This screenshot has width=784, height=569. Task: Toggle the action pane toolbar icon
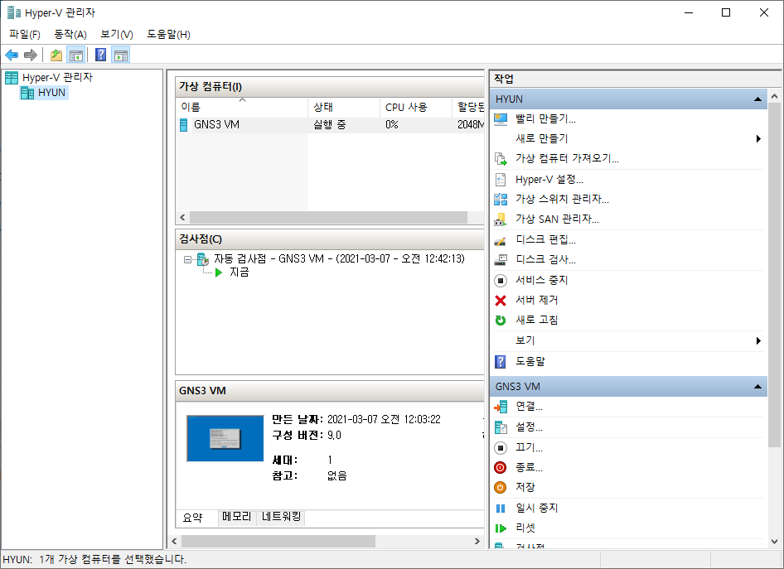pyautogui.click(x=120, y=55)
